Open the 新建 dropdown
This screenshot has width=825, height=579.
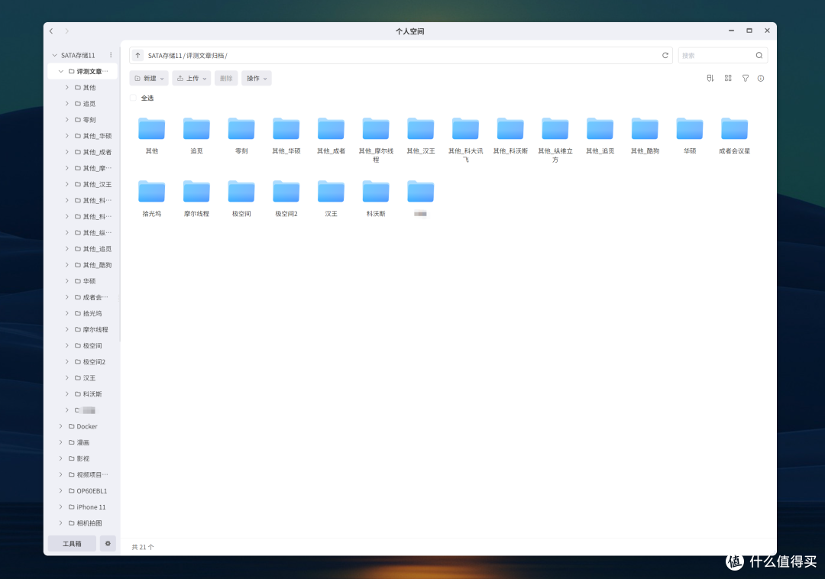click(x=149, y=79)
